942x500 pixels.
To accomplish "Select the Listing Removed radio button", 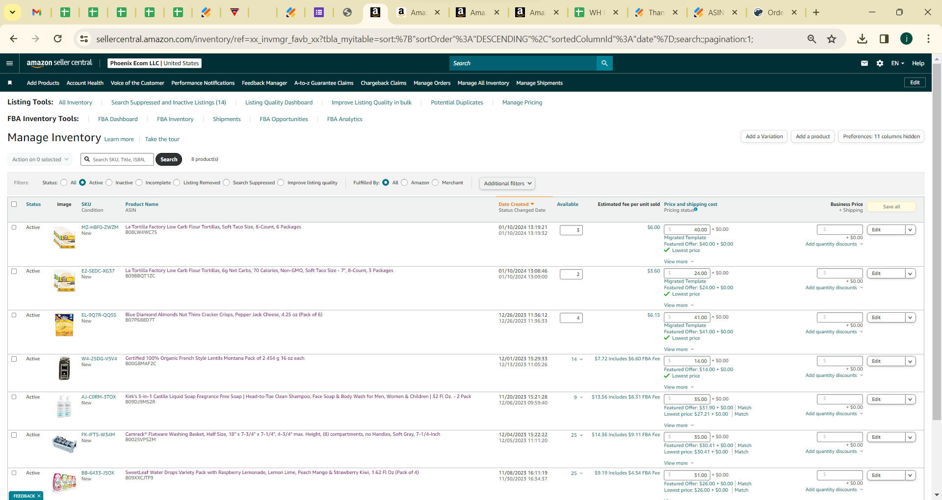I will (177, 182).
